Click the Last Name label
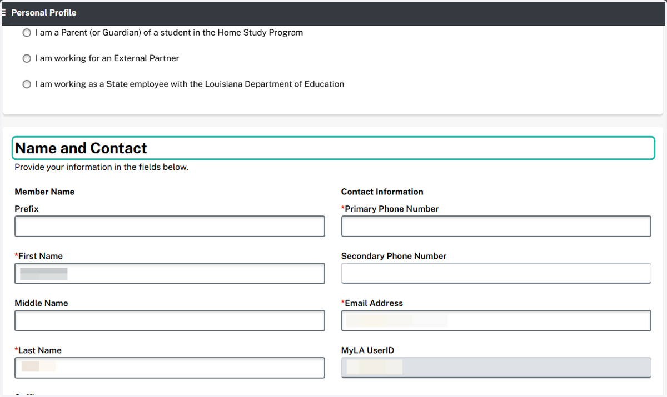 (38, 350)
